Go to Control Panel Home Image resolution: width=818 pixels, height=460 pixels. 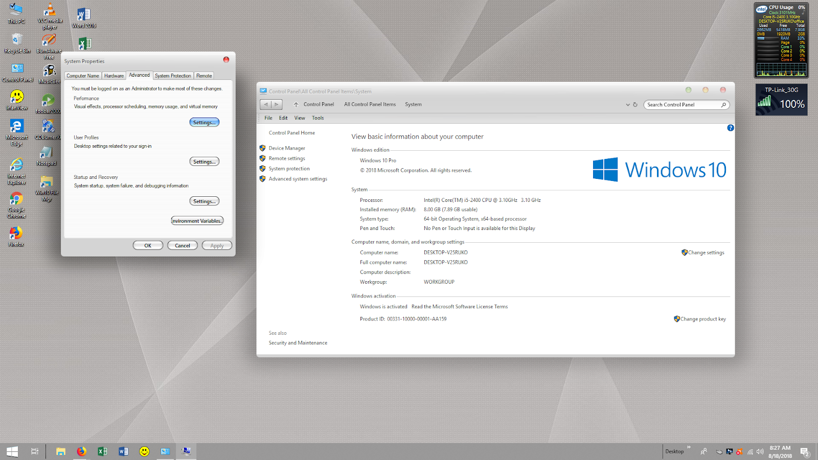[292, 133]
